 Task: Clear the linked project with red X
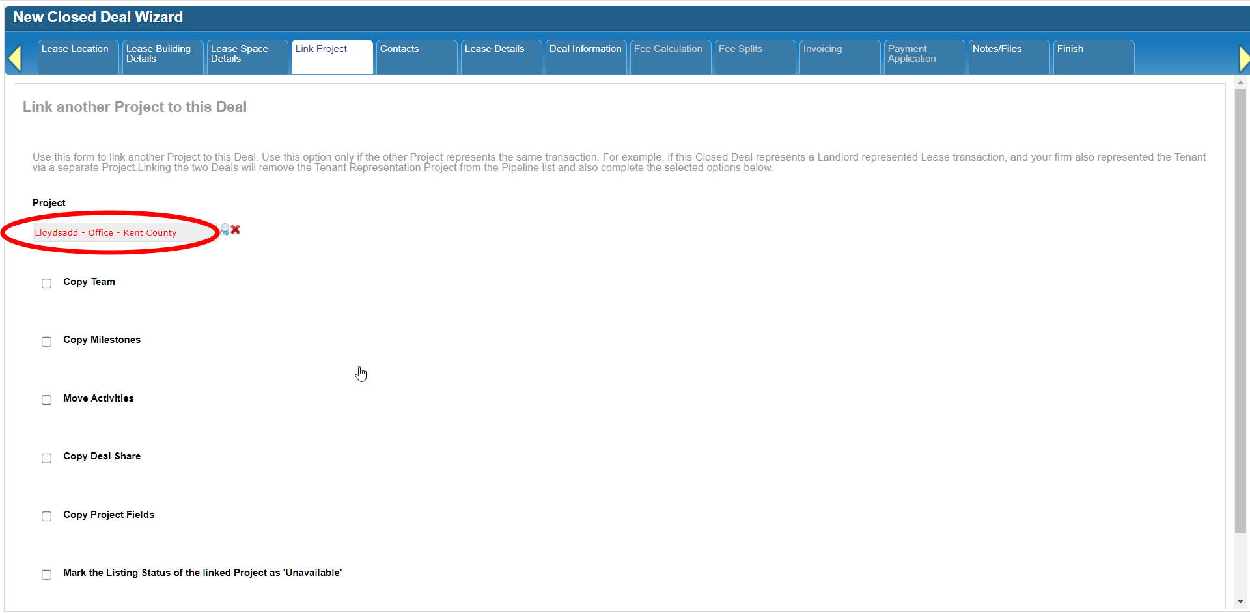(x=236, y=230)
